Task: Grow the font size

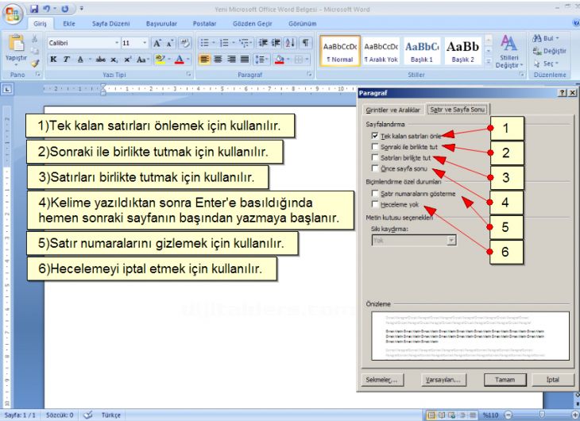Action: click(x=157, y=43)
